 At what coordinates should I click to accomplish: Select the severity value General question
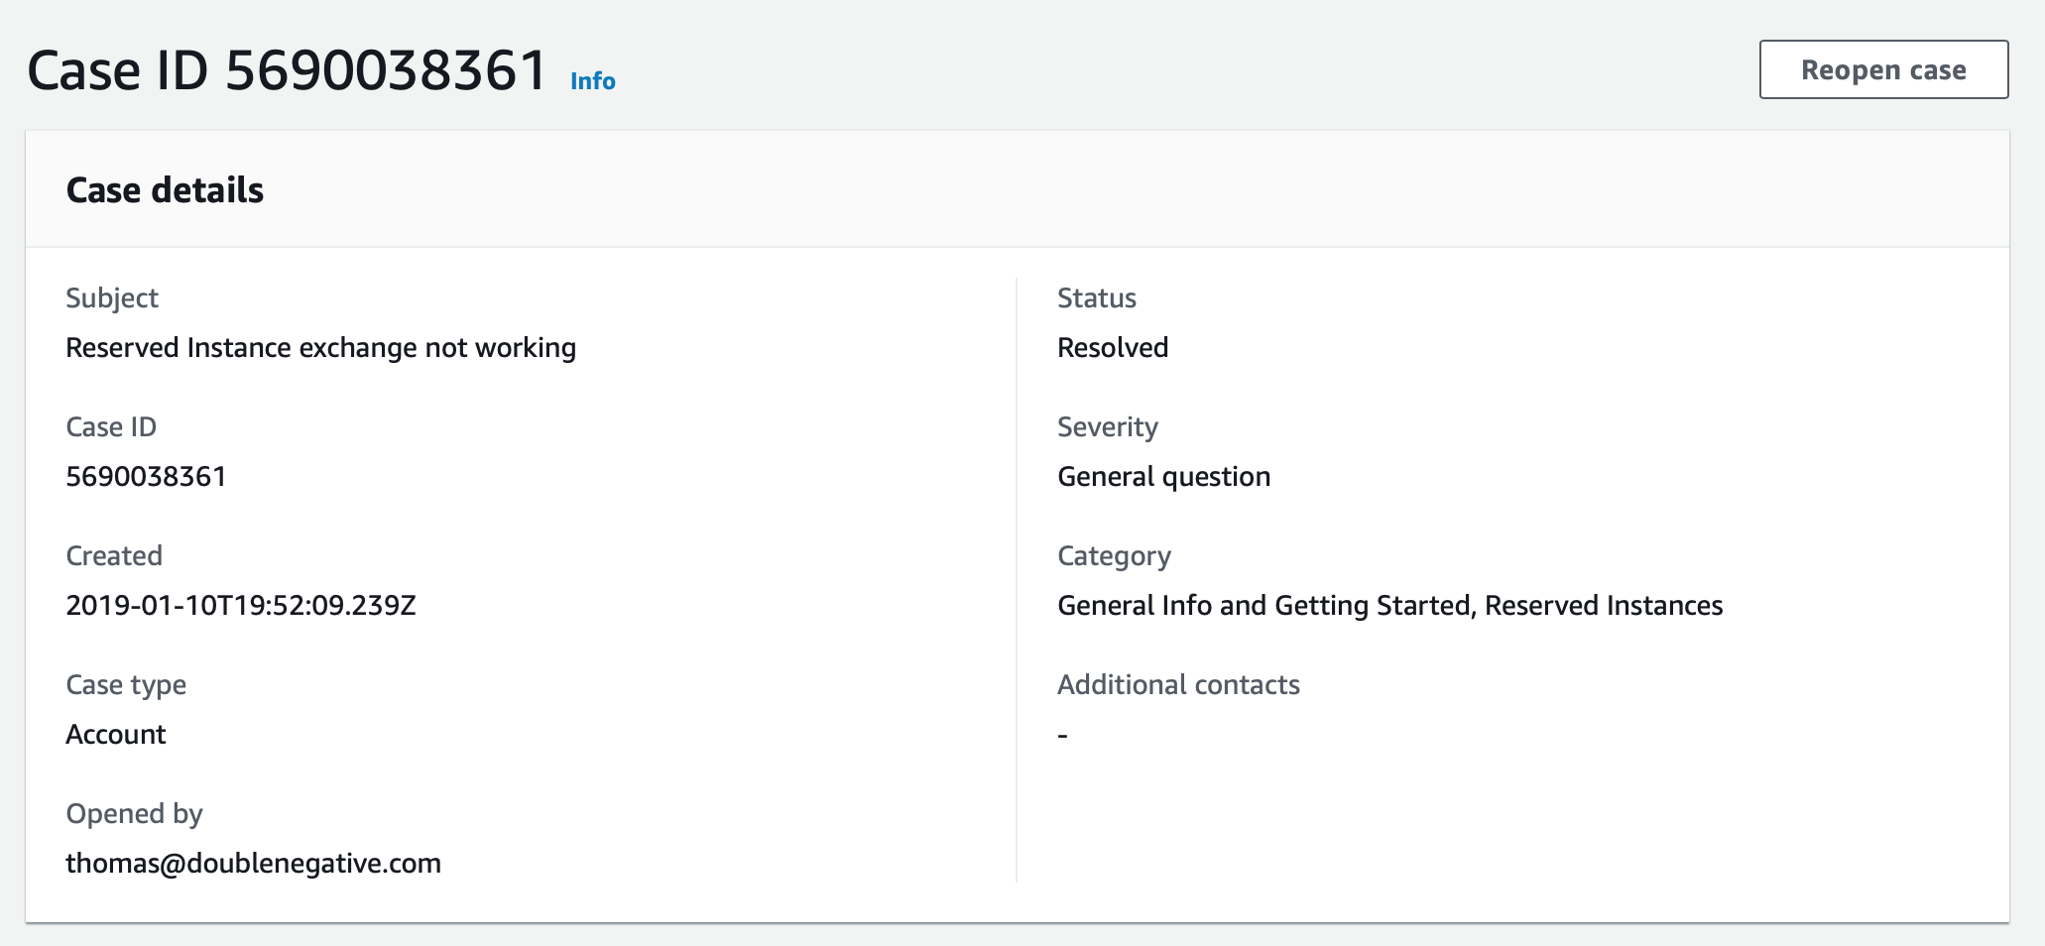pos(1163,477)
